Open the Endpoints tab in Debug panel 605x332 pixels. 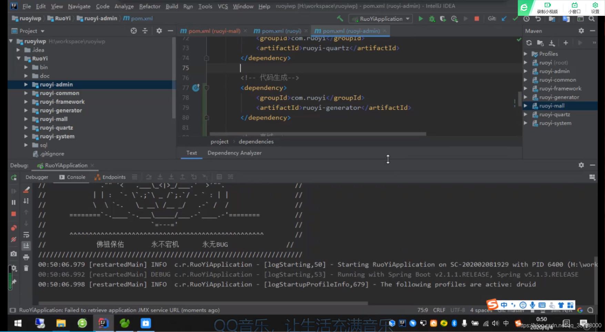pyautogui.click(x=110, y=177)
